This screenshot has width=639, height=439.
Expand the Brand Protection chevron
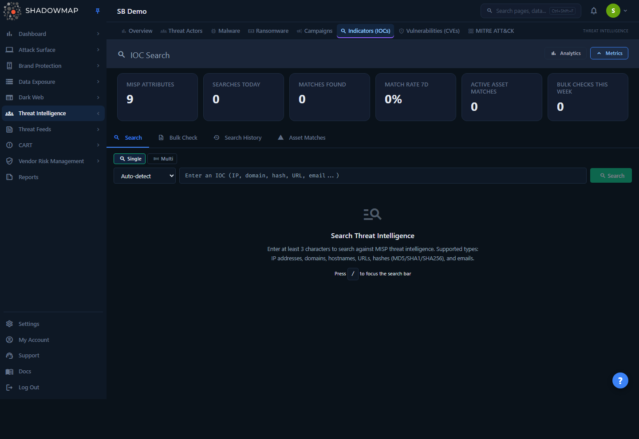tap(98, 66)
